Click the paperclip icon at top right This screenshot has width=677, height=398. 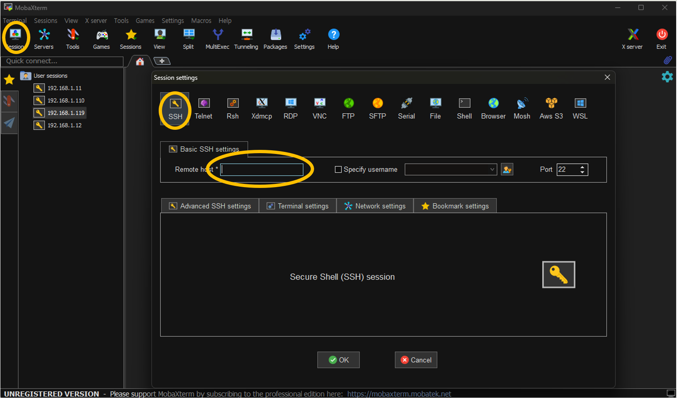pyautogui.click(x=668, y=60)
